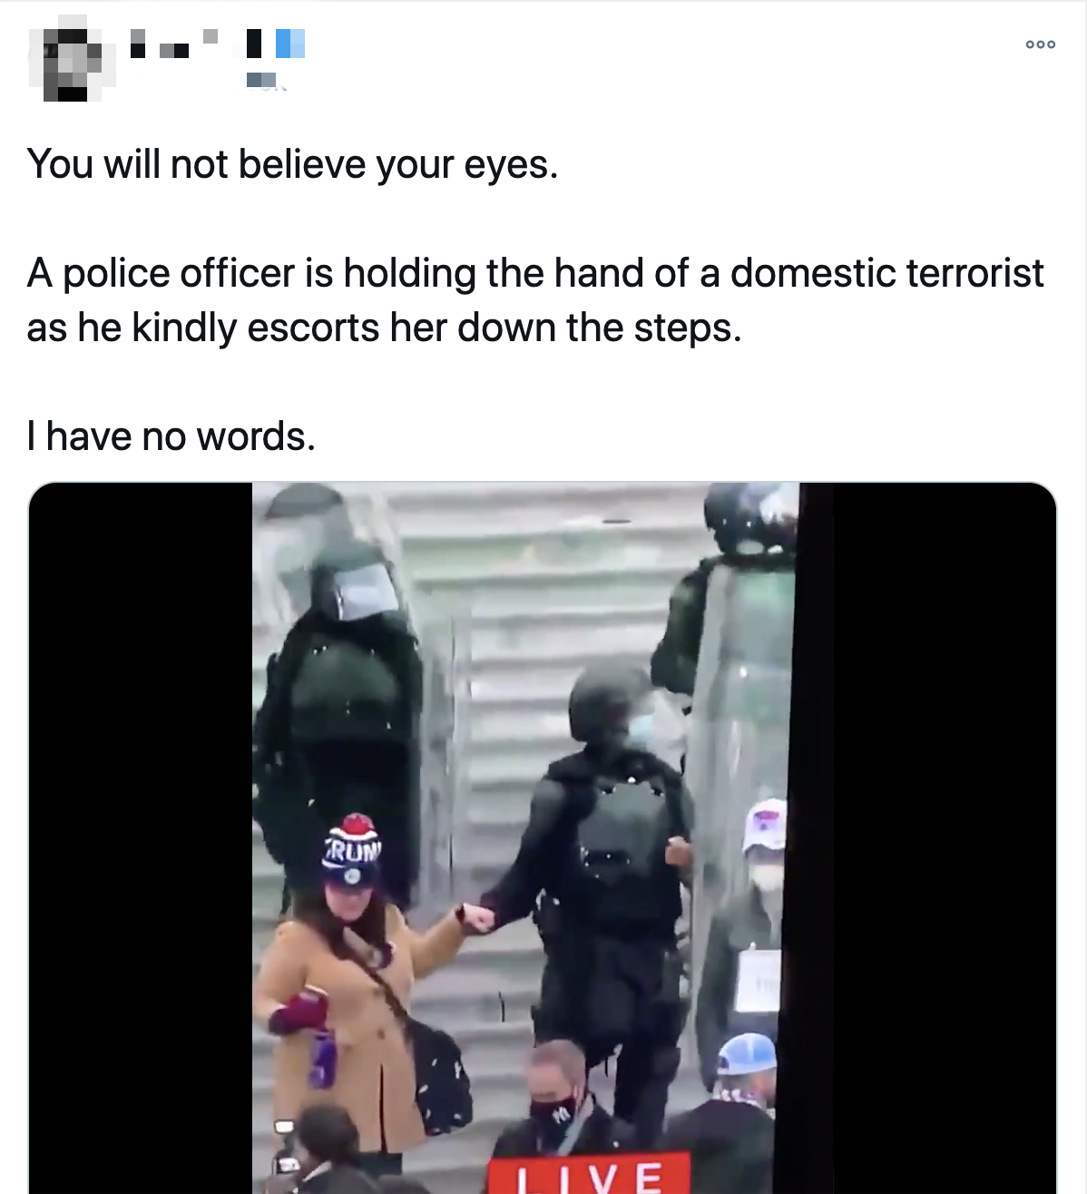The height and width of the screenshot is (1194, 1087).
Task: Open the blurred username handle below name
Action: [x=266, y=82]
